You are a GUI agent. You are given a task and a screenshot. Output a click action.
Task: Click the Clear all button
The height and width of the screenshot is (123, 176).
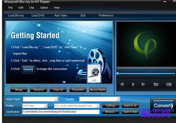[x=58, y=90]
